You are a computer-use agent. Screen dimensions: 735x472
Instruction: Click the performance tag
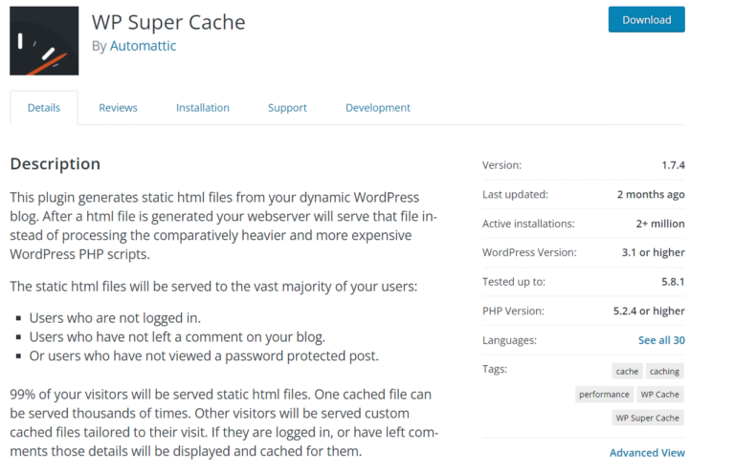[x=604, y=394]
